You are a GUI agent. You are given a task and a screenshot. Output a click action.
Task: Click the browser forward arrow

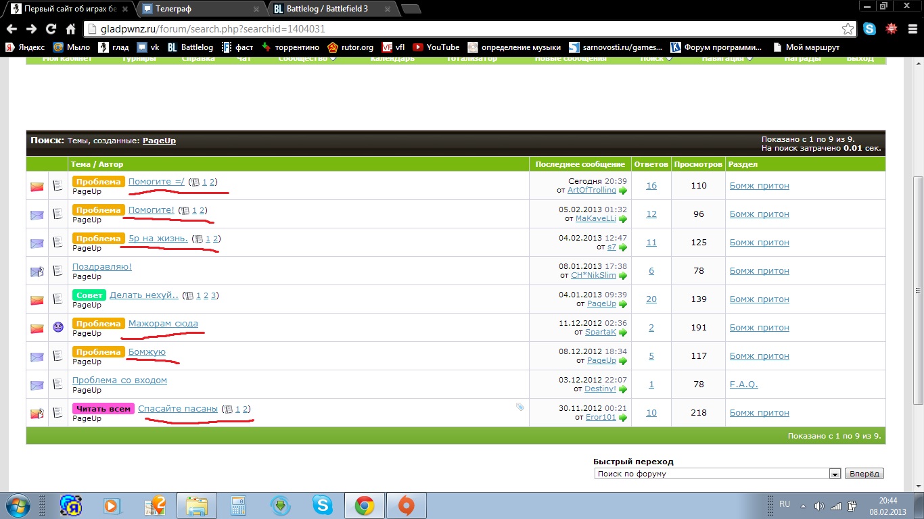(31, 29)
